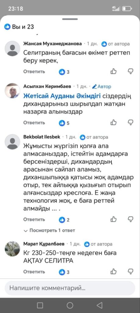Tap thumbs up on Асылхан Керимбаев's comment
Screen dimensions: 140x313
point(113,122)
